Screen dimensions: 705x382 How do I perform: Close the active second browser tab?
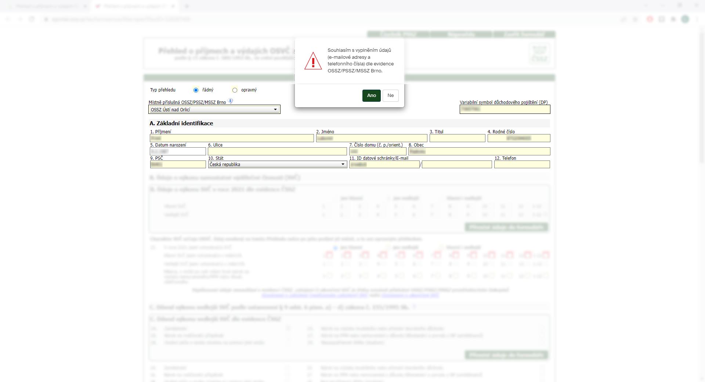point(173,6)
